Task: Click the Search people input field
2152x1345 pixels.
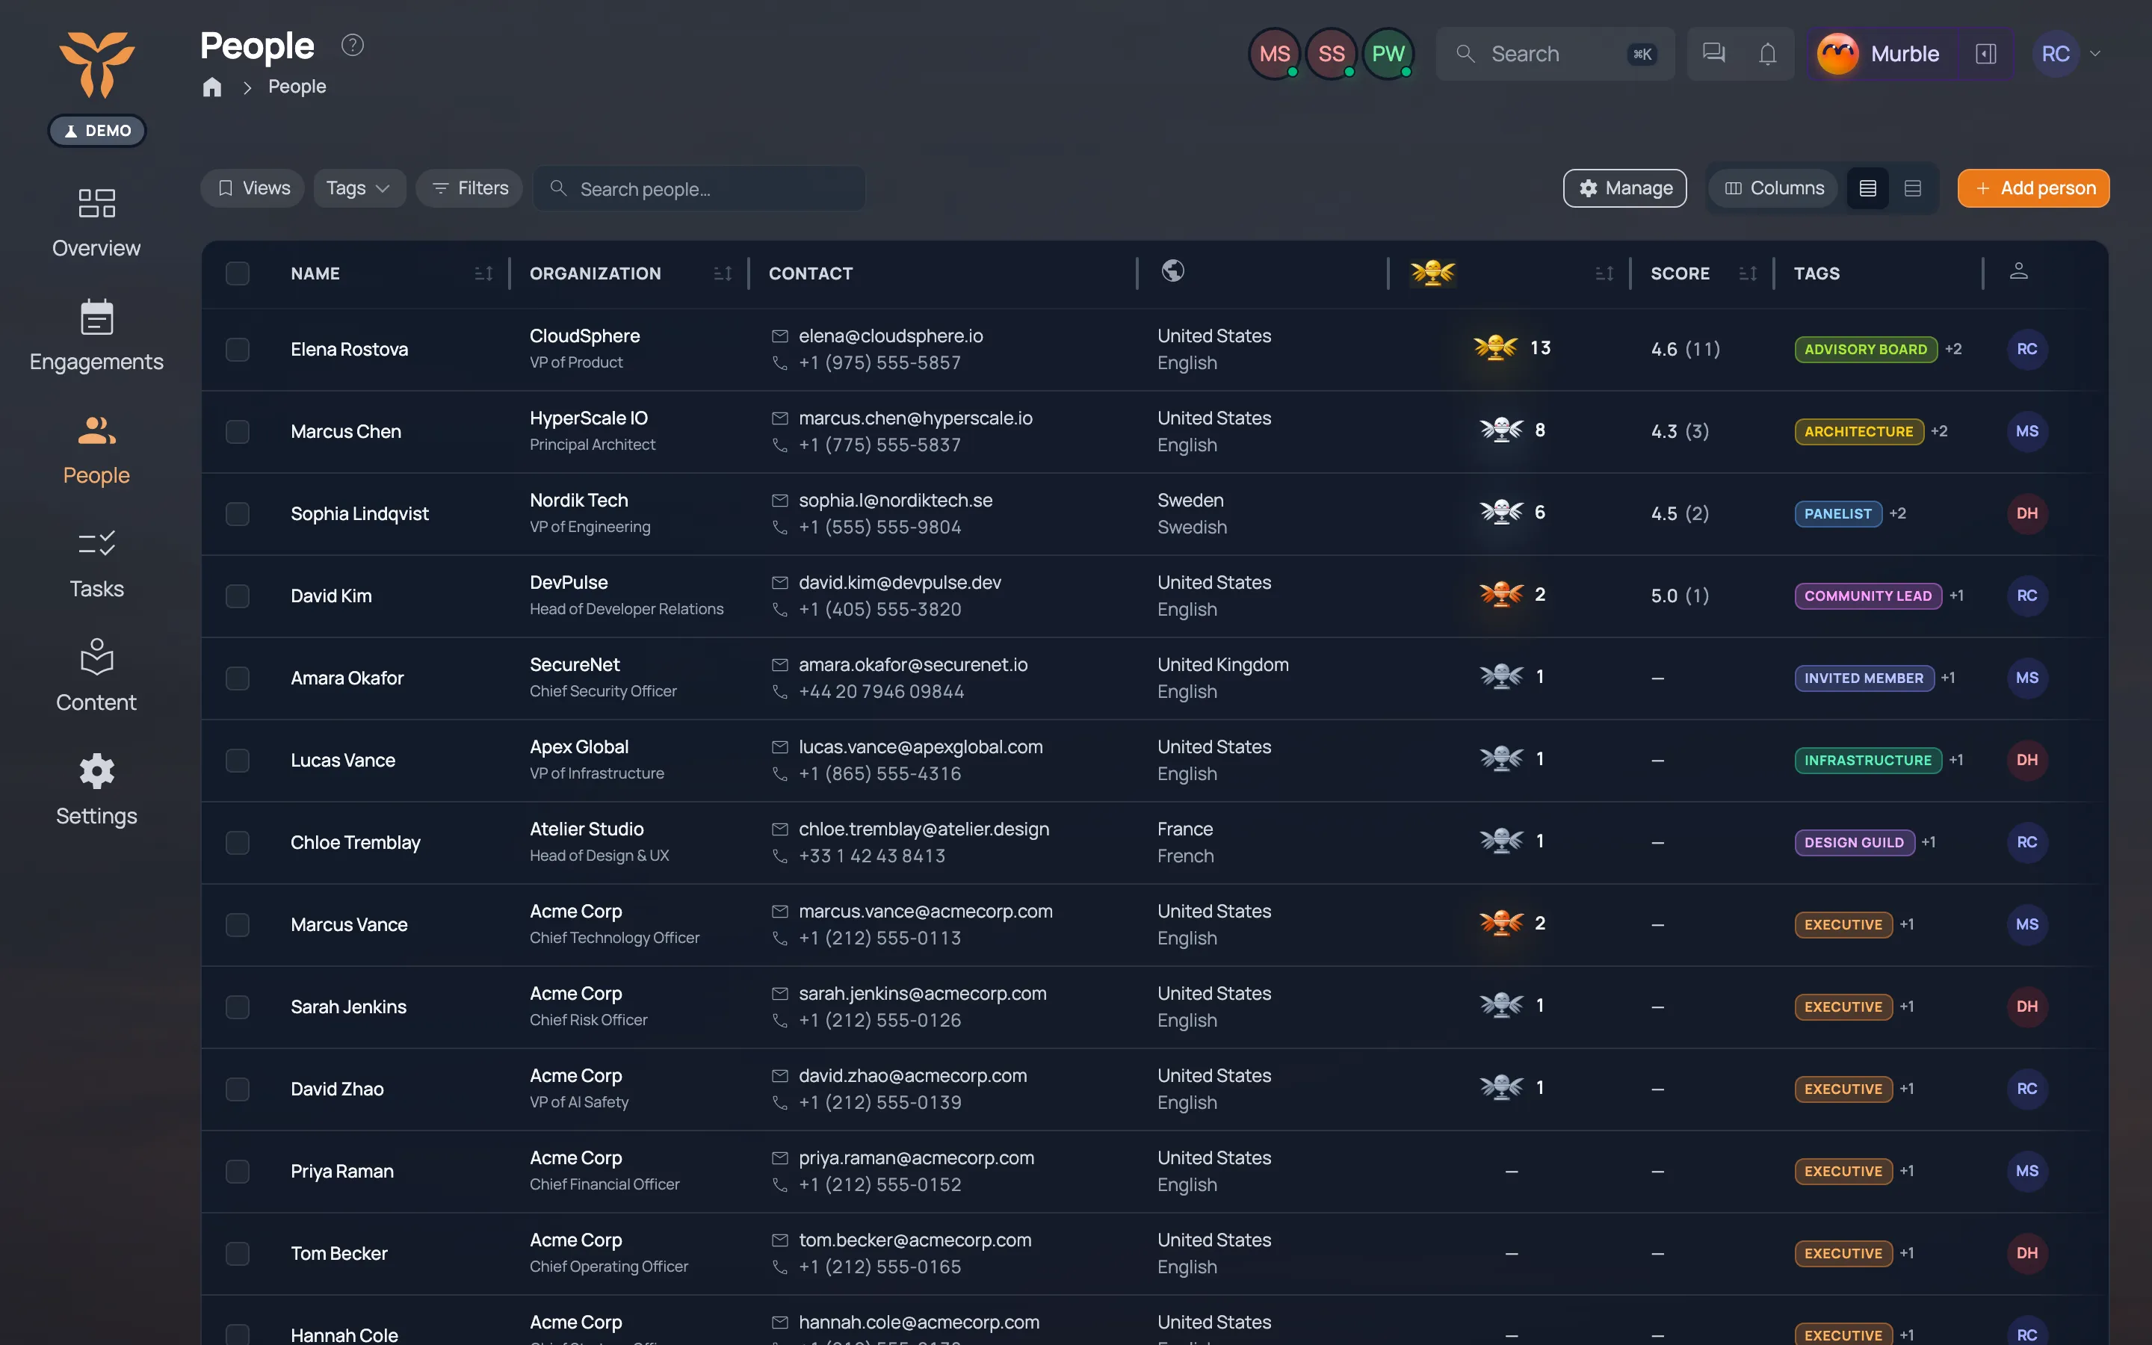Action: coord(699,188)
